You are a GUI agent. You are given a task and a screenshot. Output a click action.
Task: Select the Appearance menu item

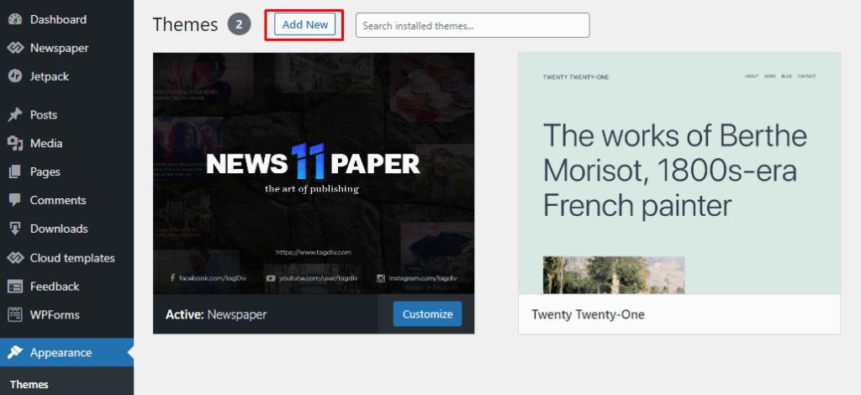(66, 352)
